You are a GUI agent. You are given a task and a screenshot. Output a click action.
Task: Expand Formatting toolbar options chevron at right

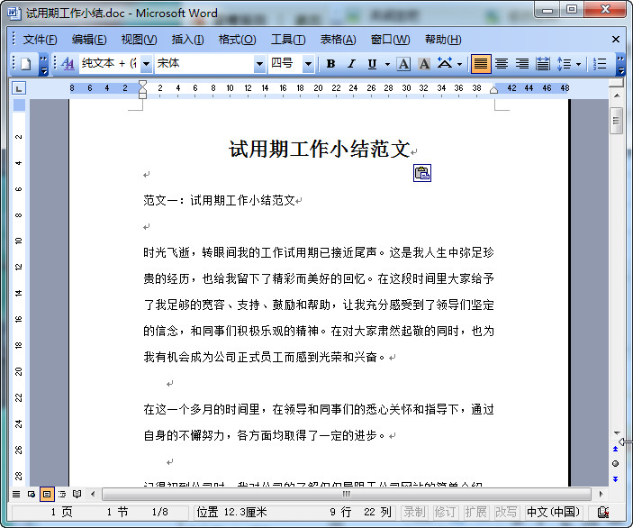(x=621, y=65)
